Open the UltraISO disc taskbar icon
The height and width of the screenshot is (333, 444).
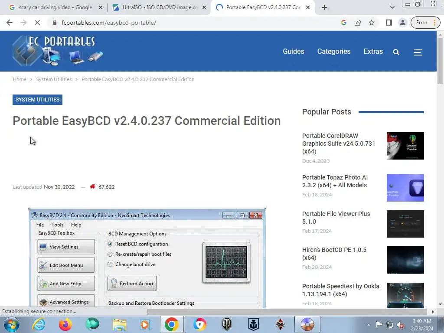tap(307, 324)
